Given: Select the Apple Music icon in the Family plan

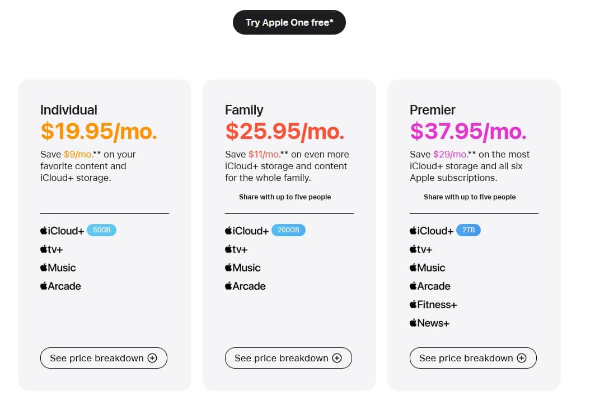Looking at the screenshot, I should 228,268.
